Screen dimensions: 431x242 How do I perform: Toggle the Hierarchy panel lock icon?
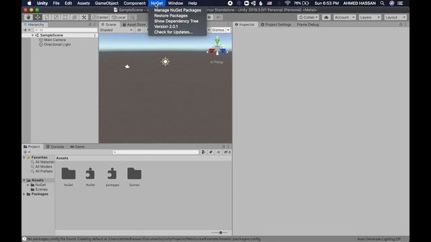point(90,24)
